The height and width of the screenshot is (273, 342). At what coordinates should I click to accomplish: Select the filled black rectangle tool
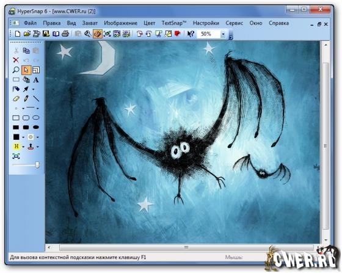coord(16,128)
